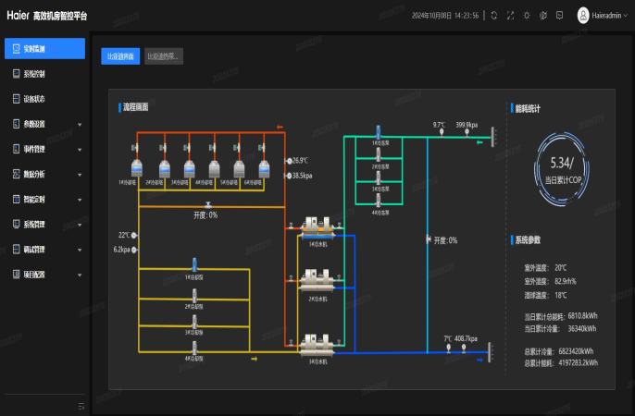Click the 36340kWh daily cooling value
The height and width of the screenshot is (416, 635).
[582, 329]
